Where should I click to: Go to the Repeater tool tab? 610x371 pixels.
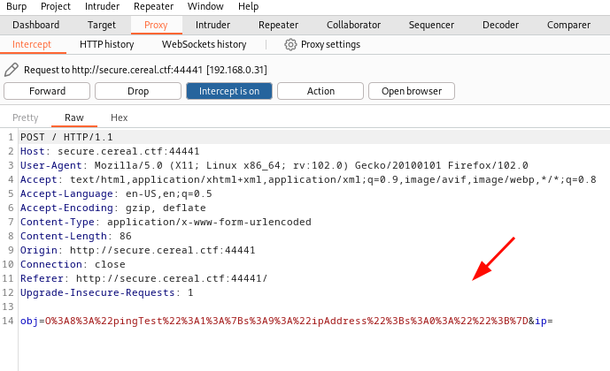point(279,25)
